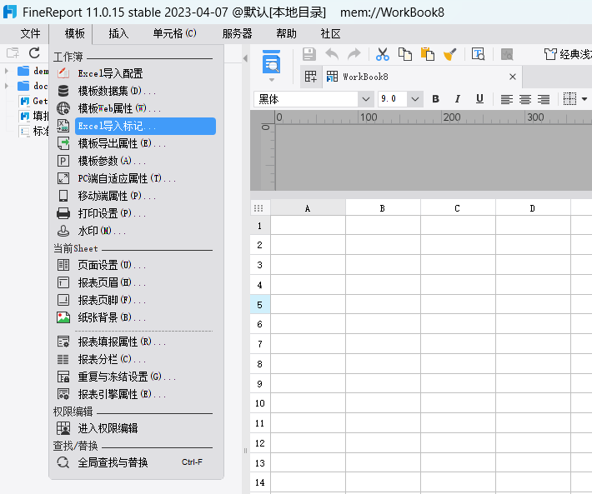Align cell text center
This screenshot has height=494, width=592.
click(x=524, y=99)
